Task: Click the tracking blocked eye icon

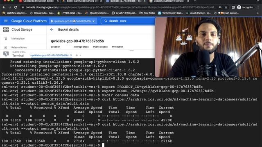Action: tap(220, 7)
